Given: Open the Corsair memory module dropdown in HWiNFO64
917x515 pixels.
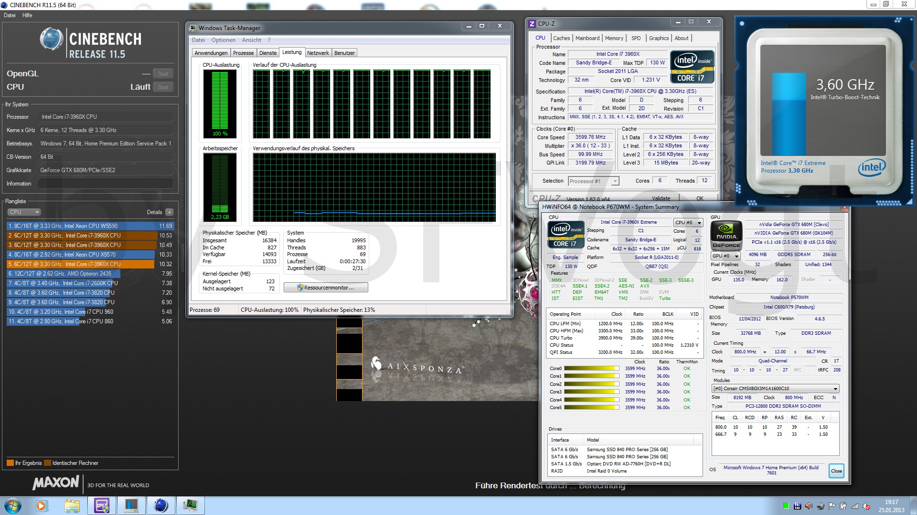Looking at the screenshot, I should coord(776,389).
